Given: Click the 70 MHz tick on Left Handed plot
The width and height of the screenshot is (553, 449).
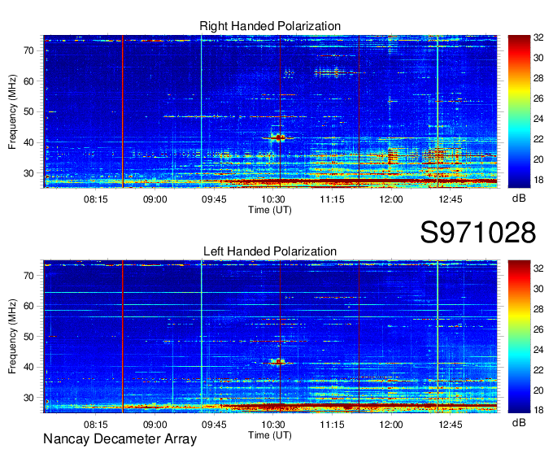Looking at the screenshot, I should point(28,276).
